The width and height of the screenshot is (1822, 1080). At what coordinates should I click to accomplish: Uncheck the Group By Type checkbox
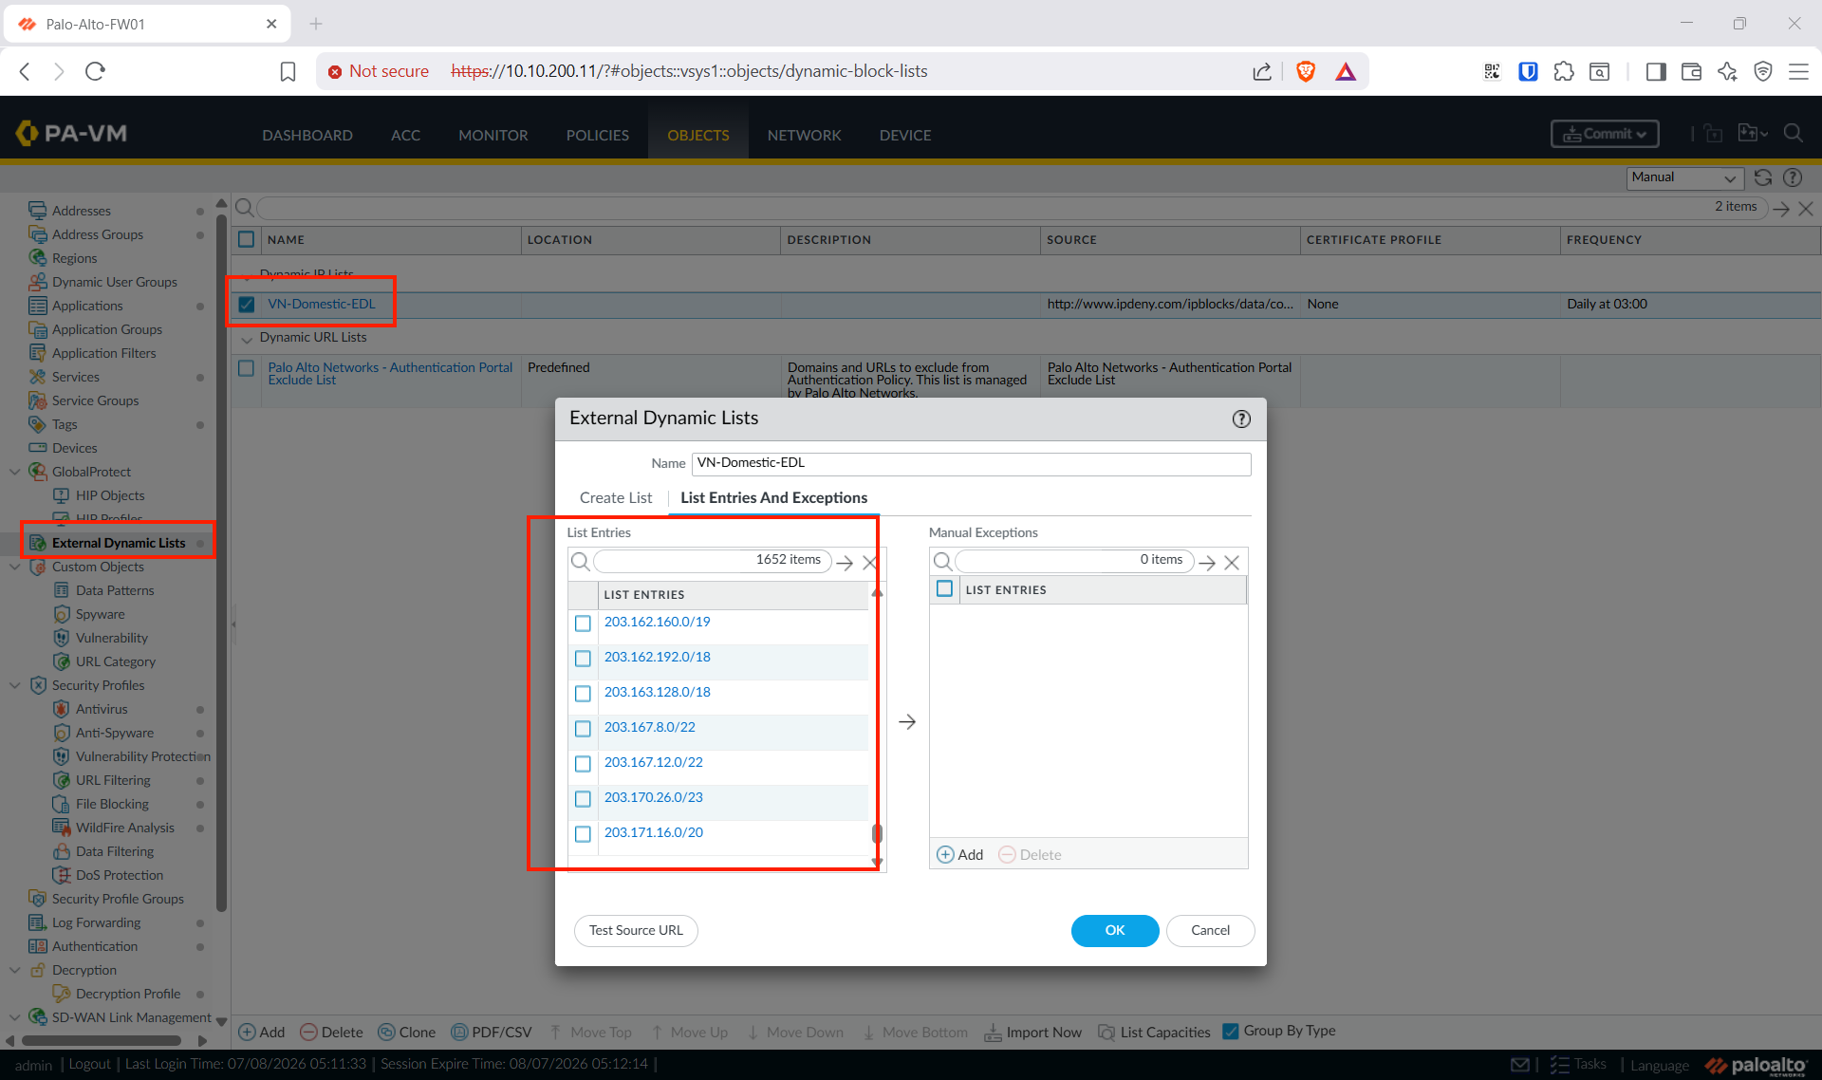1230,1031
